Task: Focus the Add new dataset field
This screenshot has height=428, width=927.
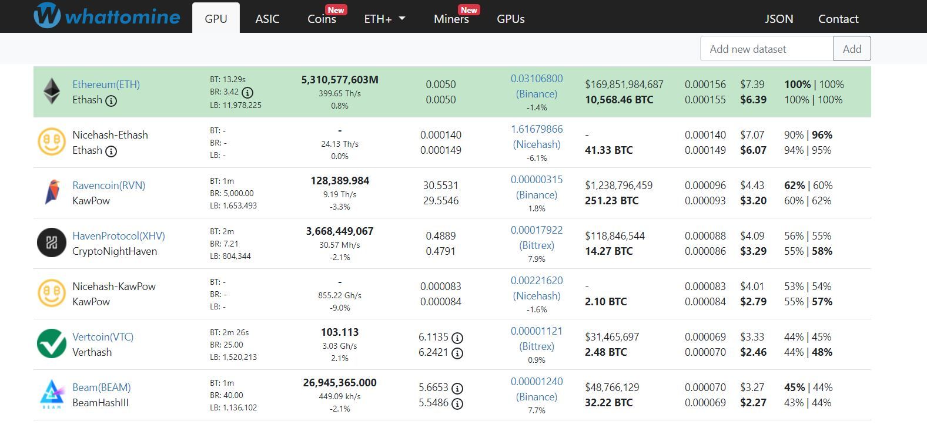Action: [767, 49]
